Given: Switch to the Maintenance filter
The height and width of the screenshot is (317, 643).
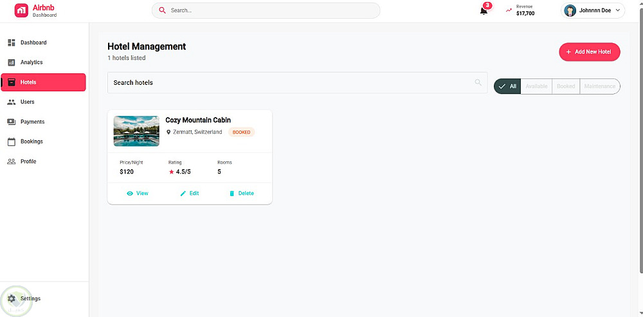Looking at the screenshot, I should pos(599,86).
